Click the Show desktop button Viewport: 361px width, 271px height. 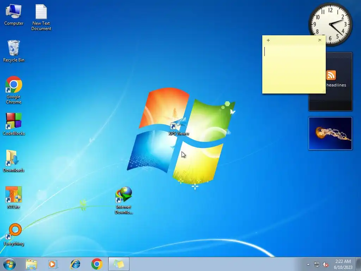(359, 264)
